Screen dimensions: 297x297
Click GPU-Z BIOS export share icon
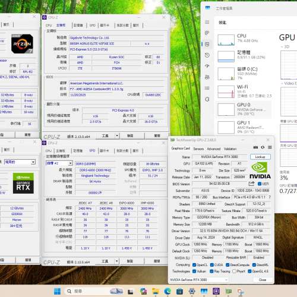click(x=251, y=184)
